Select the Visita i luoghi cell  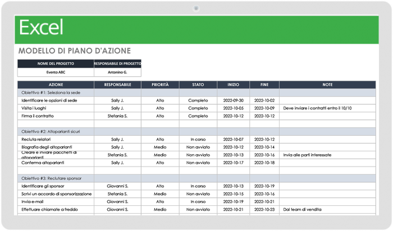click(56, 108)
